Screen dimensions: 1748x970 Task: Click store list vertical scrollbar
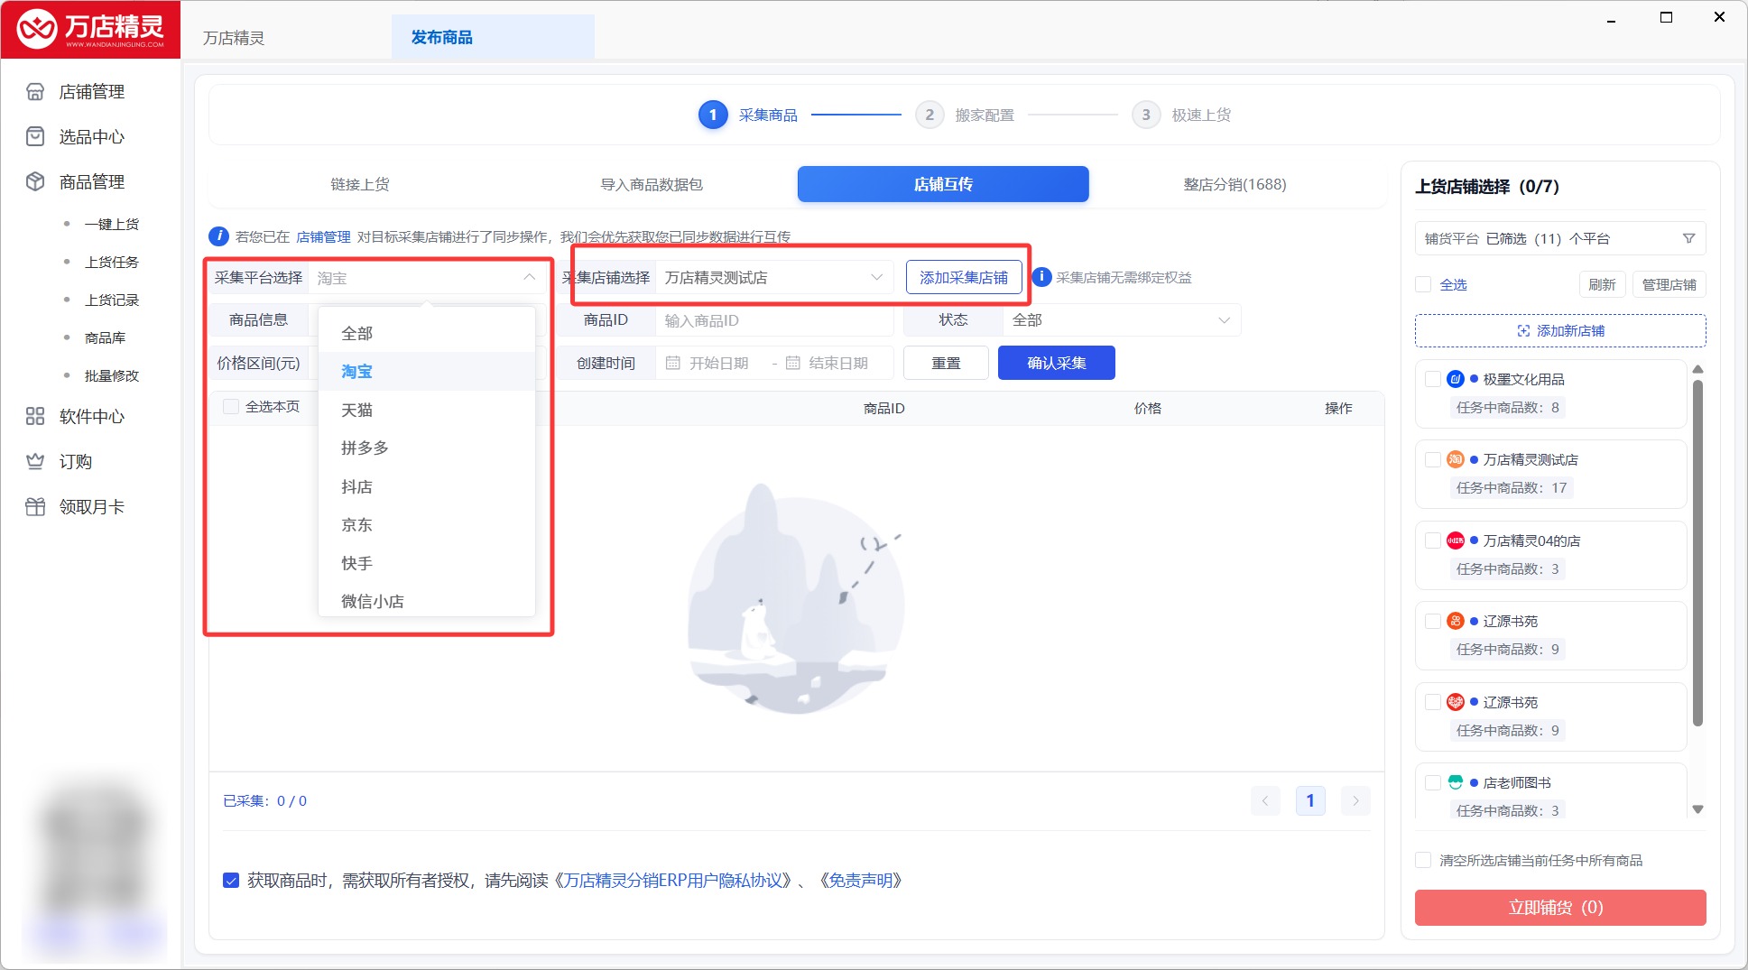[1697, 553]
